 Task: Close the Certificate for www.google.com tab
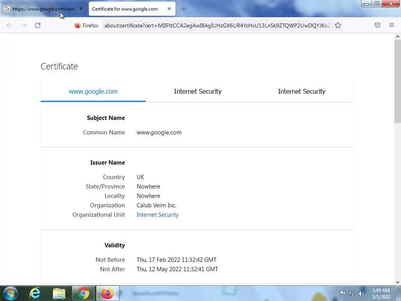(x=169, y=9)
